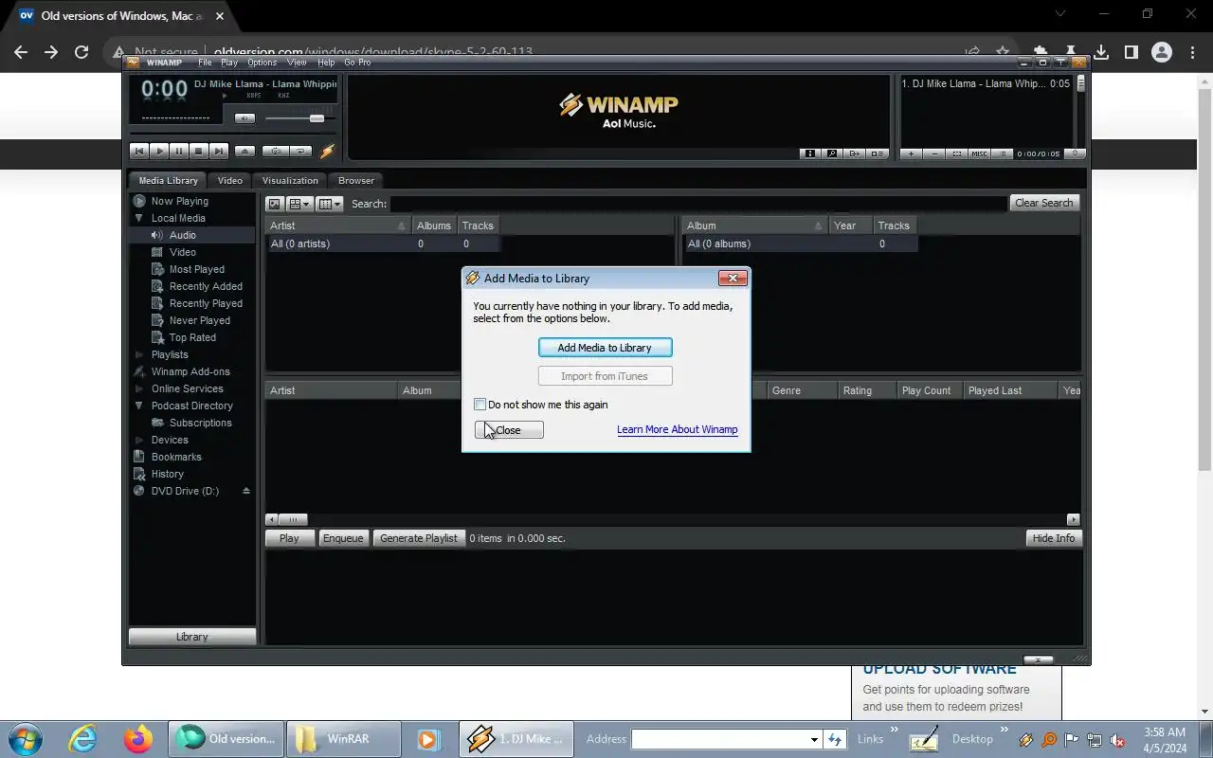The image size is (1213, 758).
Task: Expand the Playlists tree node
Action: [x=139, y=354]
